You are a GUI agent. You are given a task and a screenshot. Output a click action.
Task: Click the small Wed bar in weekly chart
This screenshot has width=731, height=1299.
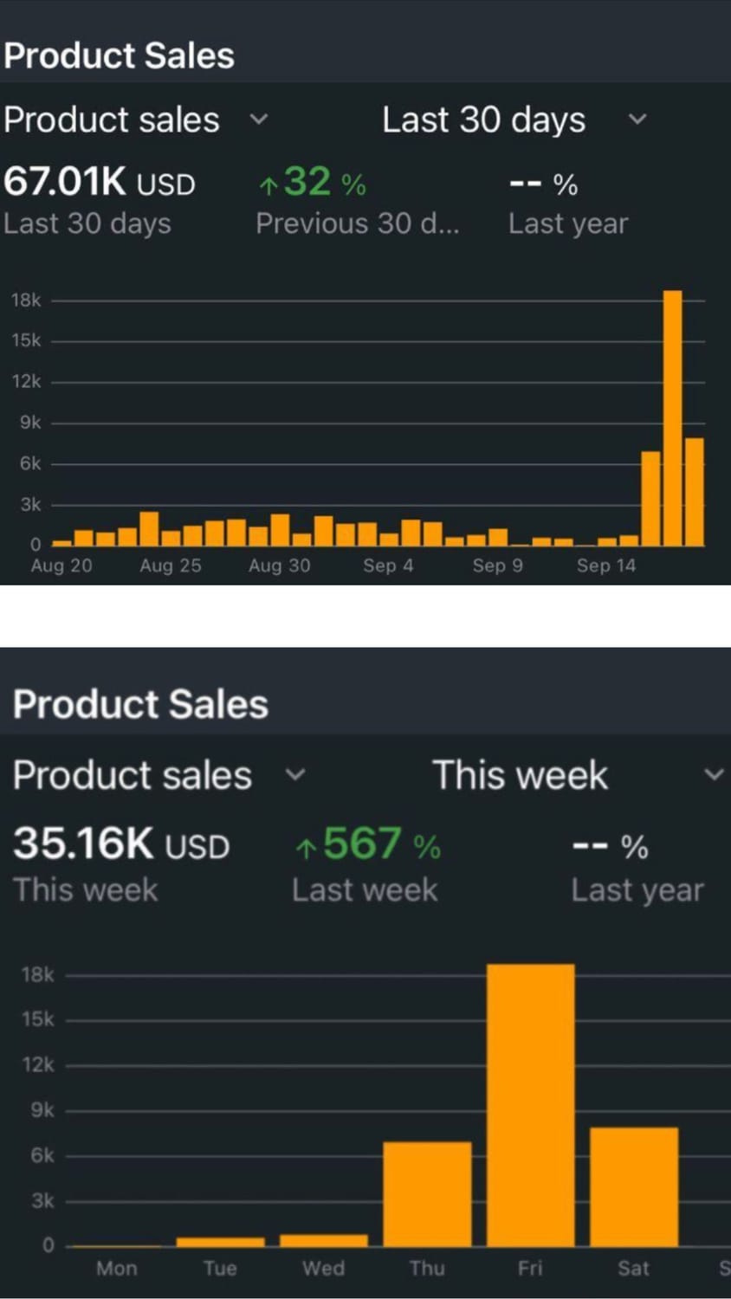pyautogui.click(x=323, y=1240)
